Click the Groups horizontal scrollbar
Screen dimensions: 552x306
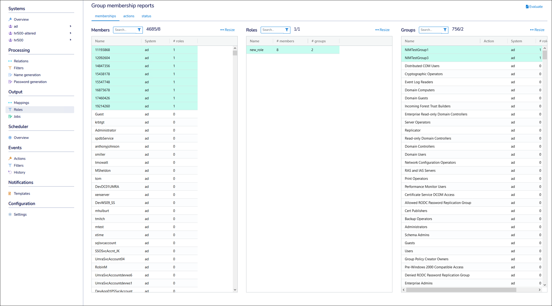click(x=461, y=290)
